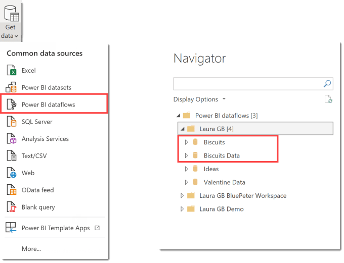
Task: Select the Ideas dataflow label
Action: 211,169
